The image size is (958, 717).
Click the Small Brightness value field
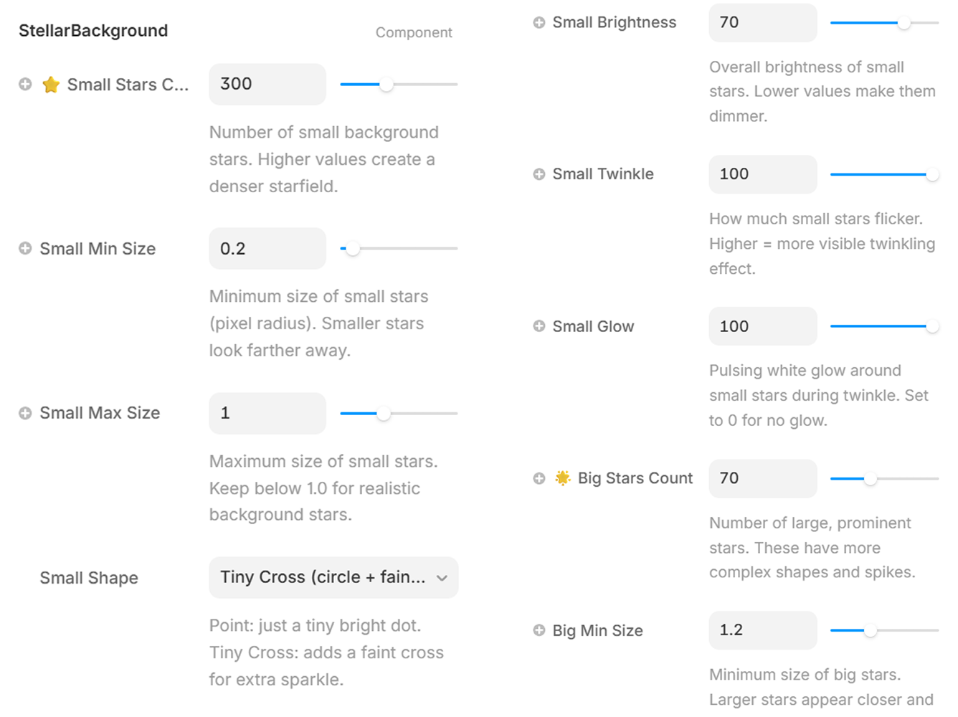click(762, 22)
